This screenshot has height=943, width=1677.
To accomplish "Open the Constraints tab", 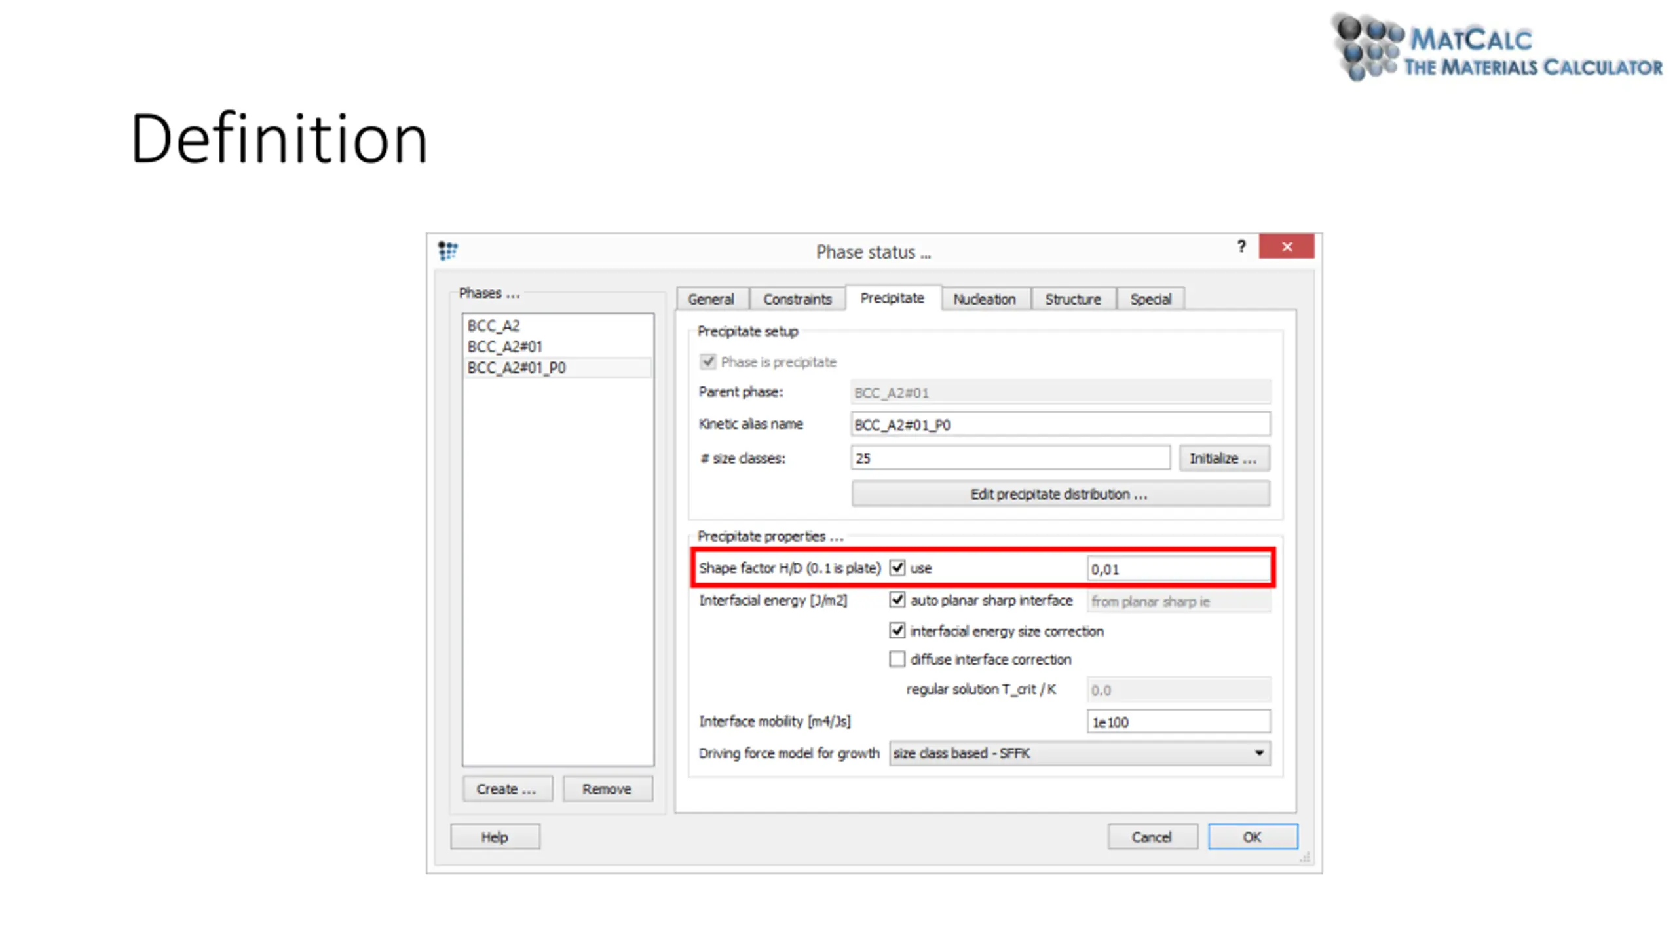I will (797, 299).
